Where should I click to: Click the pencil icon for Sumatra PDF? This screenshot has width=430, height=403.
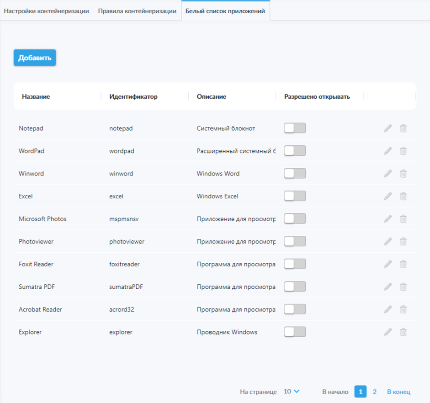[x=388, y=287]
